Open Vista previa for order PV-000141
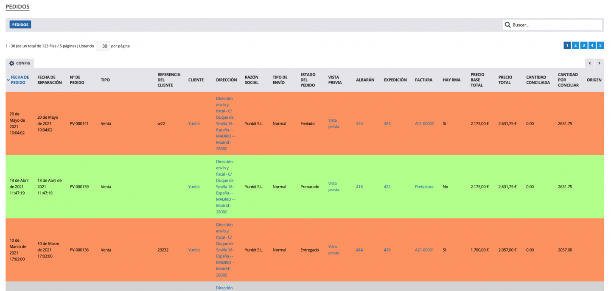 (x=334, y=123)
